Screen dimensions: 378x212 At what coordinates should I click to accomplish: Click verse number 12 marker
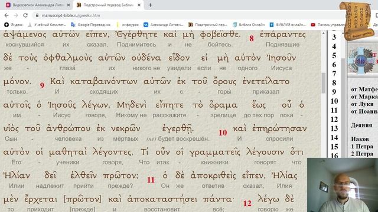(247, 203)
